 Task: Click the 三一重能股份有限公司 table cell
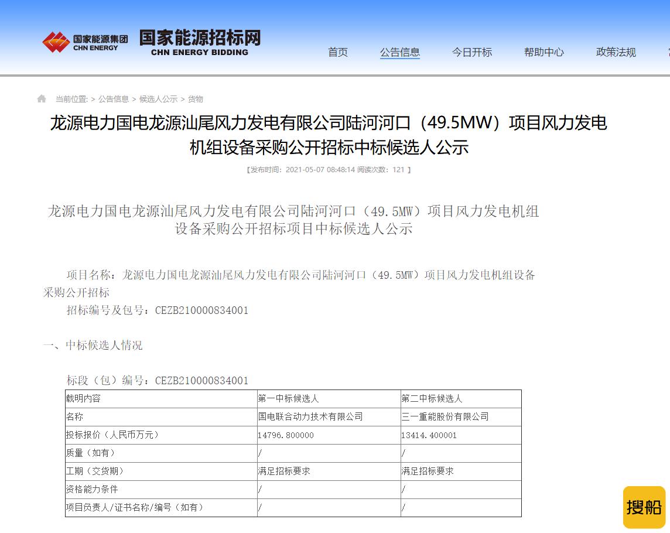click(460, 417)
